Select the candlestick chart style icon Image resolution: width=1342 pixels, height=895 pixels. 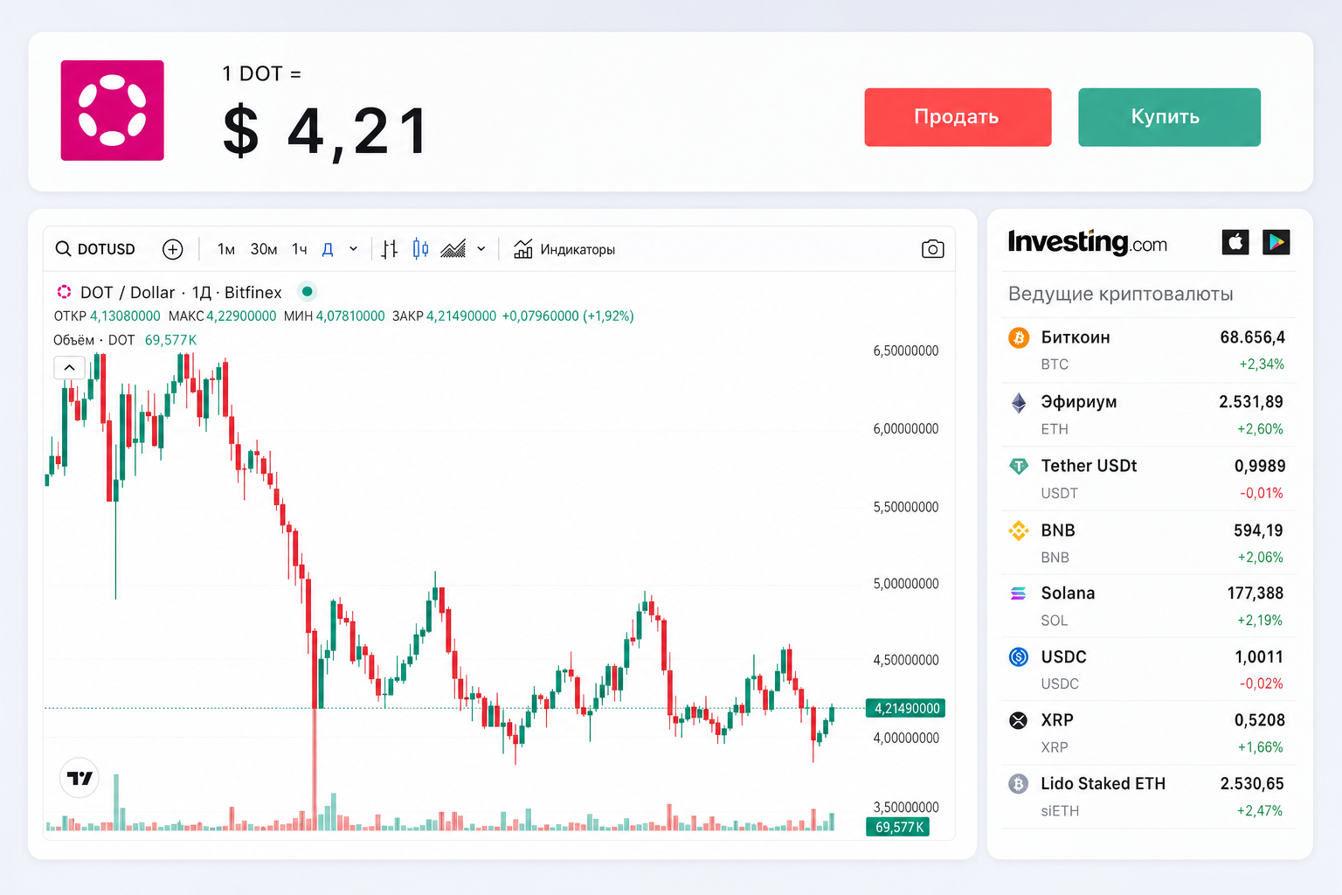pyautogui.click(x=420, y=249)
